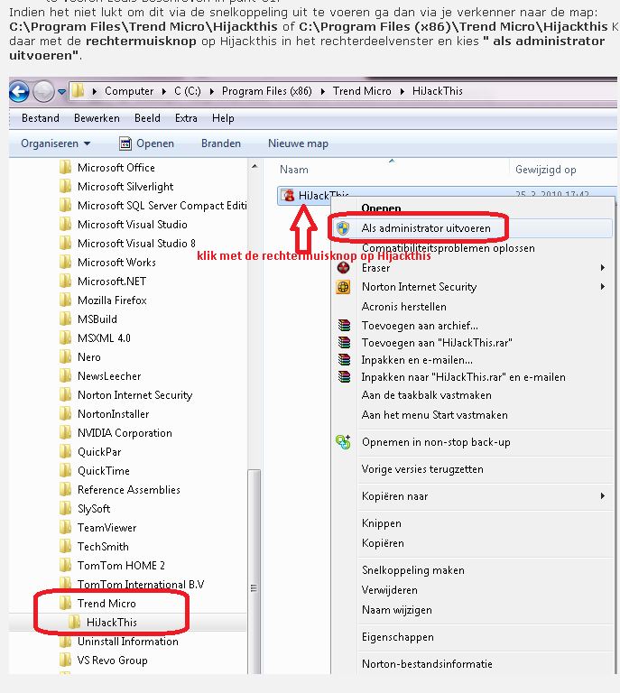Image resolution: width=620 pixels, height=693 pixels.
Task: Select Program Files (x86) in address bar
Action: point(266,91)
